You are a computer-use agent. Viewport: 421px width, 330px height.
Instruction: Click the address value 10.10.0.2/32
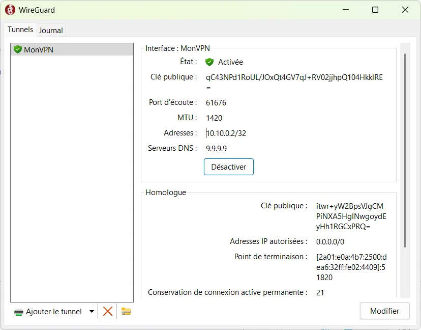coord(226,133)
